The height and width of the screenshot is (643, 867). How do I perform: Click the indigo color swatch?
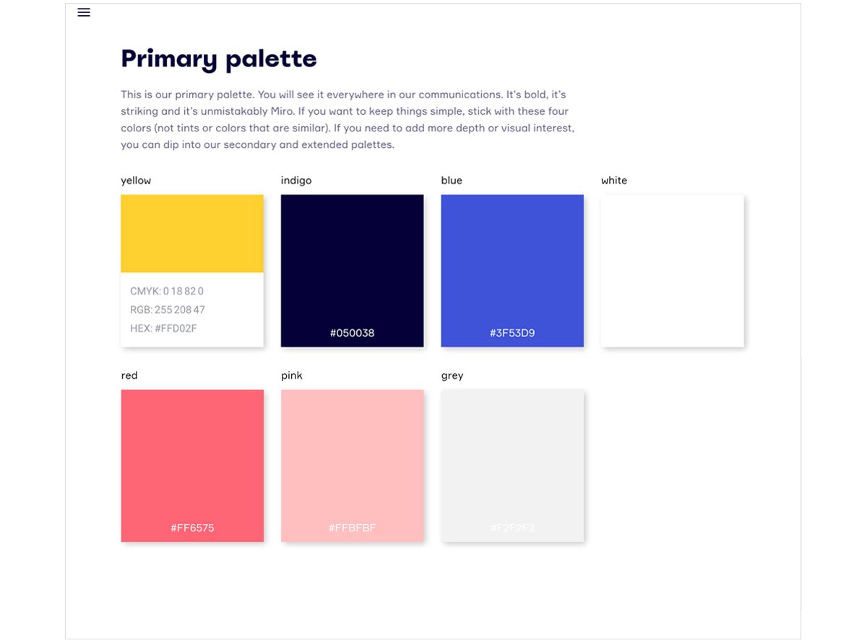pos(352,271)
